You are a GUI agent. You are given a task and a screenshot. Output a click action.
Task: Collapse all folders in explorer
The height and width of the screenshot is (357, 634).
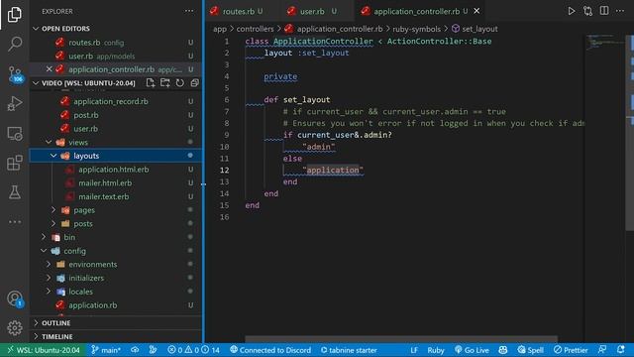click(194, 82)
